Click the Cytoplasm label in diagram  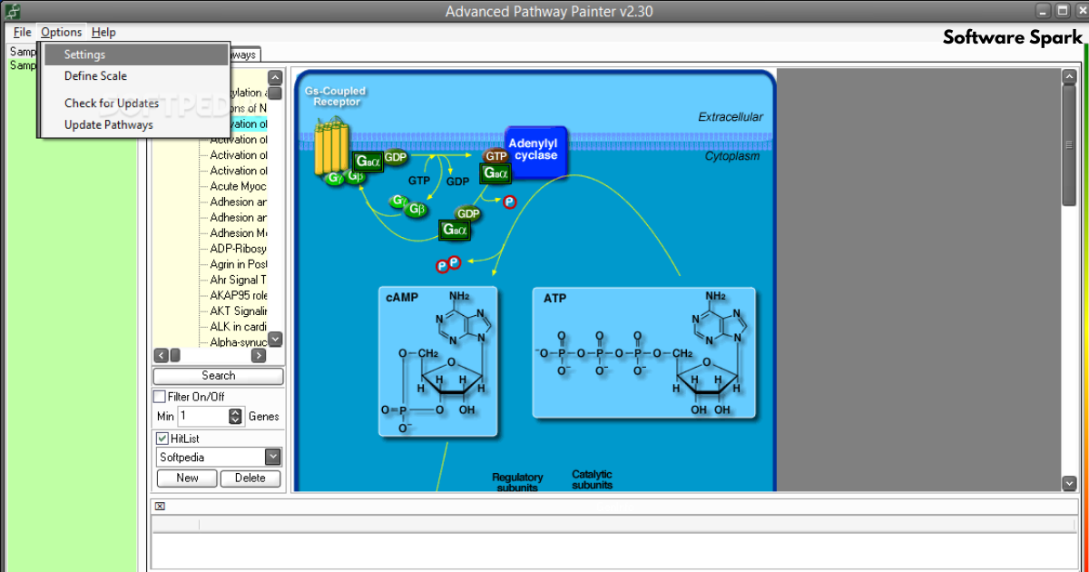[733, 156]
